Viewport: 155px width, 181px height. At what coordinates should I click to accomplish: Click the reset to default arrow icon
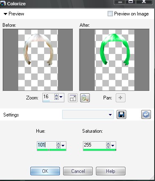click(x=146, y=114)
